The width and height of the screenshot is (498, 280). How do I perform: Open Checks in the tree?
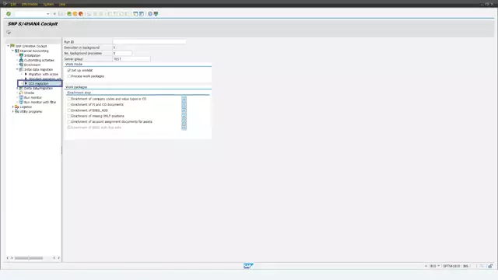[x=29, y=93]
